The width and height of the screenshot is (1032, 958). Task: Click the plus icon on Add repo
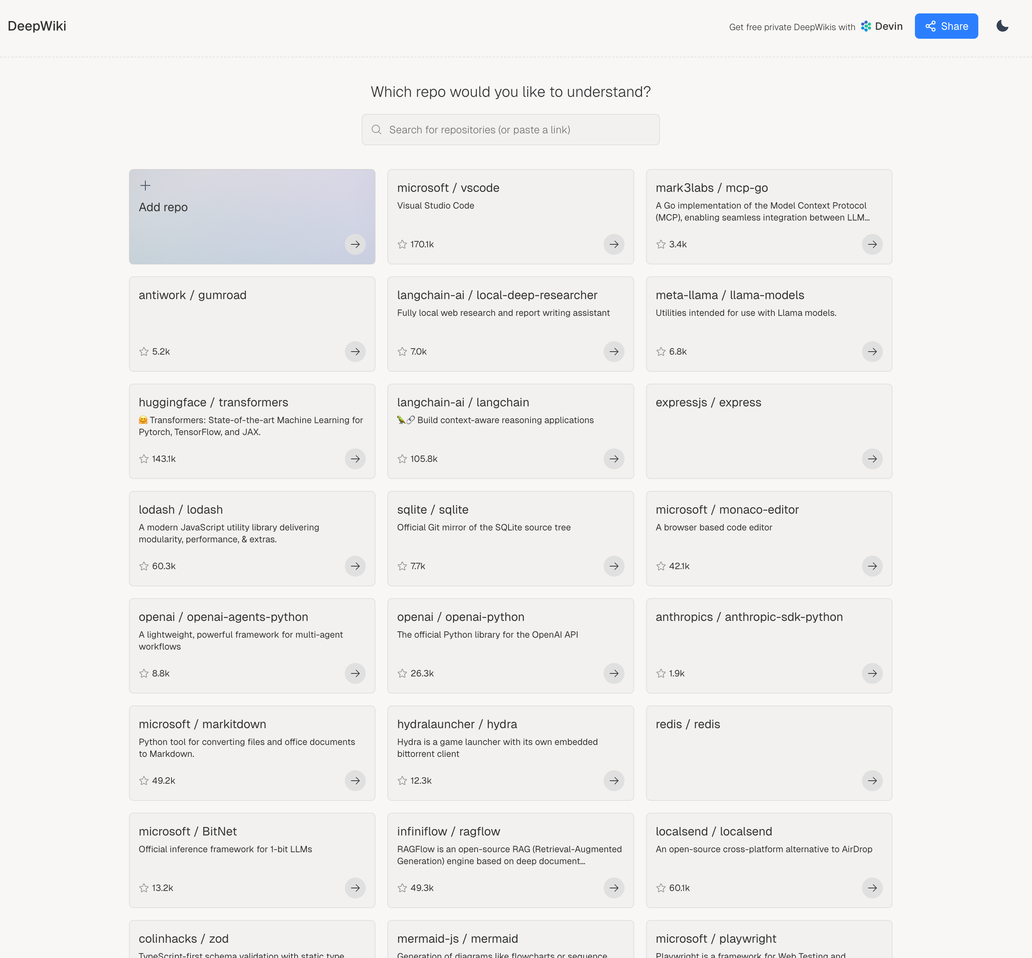pyautogui.click(x=145, y=185)
